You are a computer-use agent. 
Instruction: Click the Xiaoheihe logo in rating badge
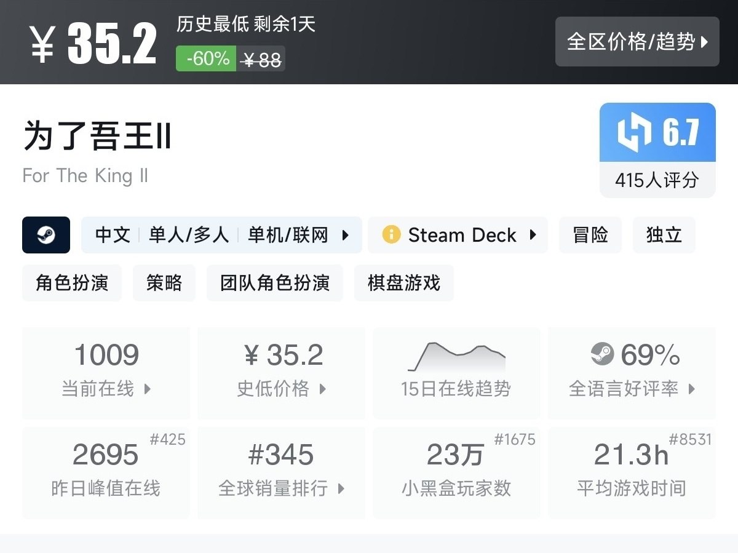[634, 133]
